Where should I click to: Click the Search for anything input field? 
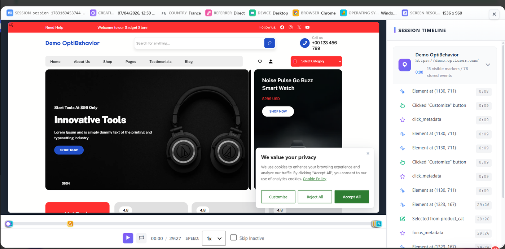(199, 43)
